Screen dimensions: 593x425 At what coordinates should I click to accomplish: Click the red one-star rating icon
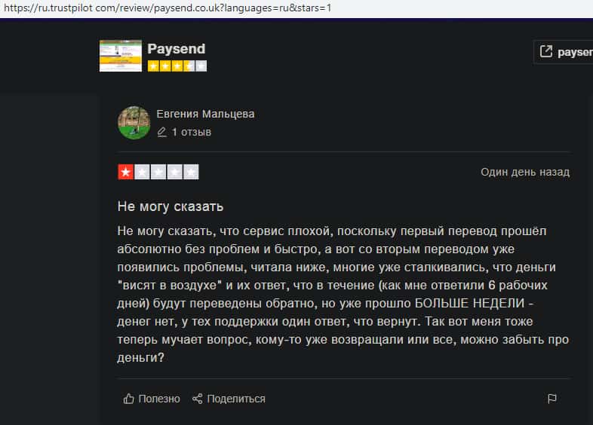tap(125, 173)
